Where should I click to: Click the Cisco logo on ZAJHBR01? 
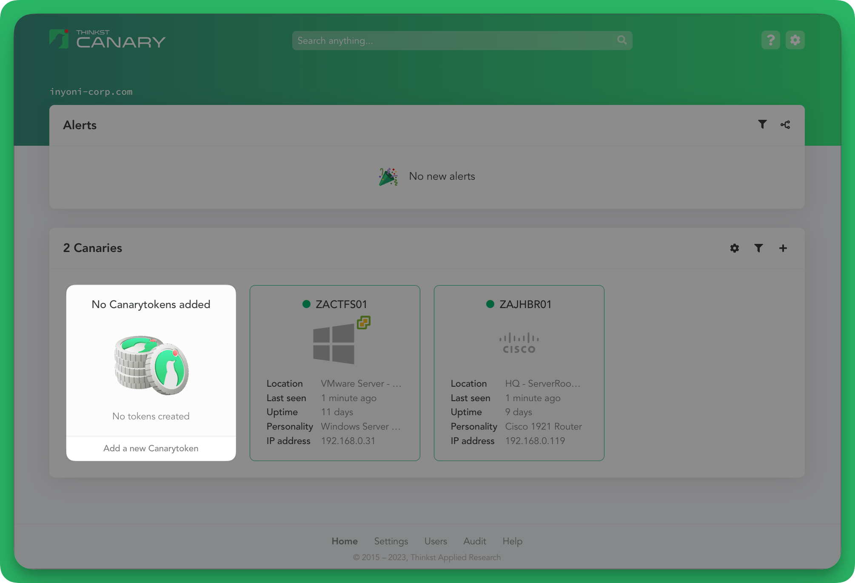click(519, 343)
